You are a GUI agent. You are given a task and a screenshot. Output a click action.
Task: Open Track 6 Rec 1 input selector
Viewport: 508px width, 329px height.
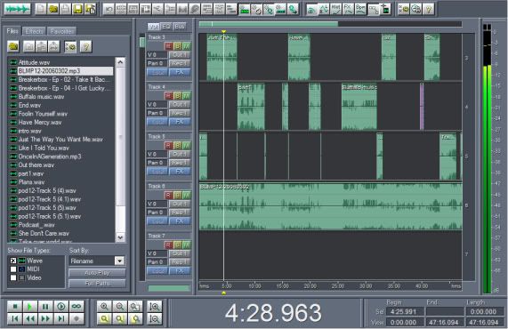180,213
